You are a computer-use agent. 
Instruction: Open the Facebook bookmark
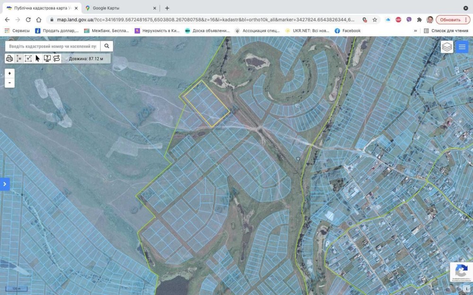(348, 31)
